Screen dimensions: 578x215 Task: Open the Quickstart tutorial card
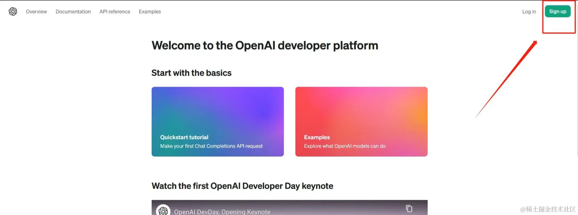pos(218,122)
